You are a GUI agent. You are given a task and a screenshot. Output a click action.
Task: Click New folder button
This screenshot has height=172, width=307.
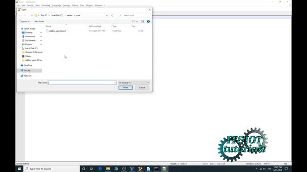pyautogui.click(x=39, y=21)
